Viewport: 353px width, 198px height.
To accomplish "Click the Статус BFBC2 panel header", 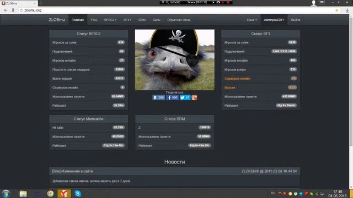I will click(88, 34).
